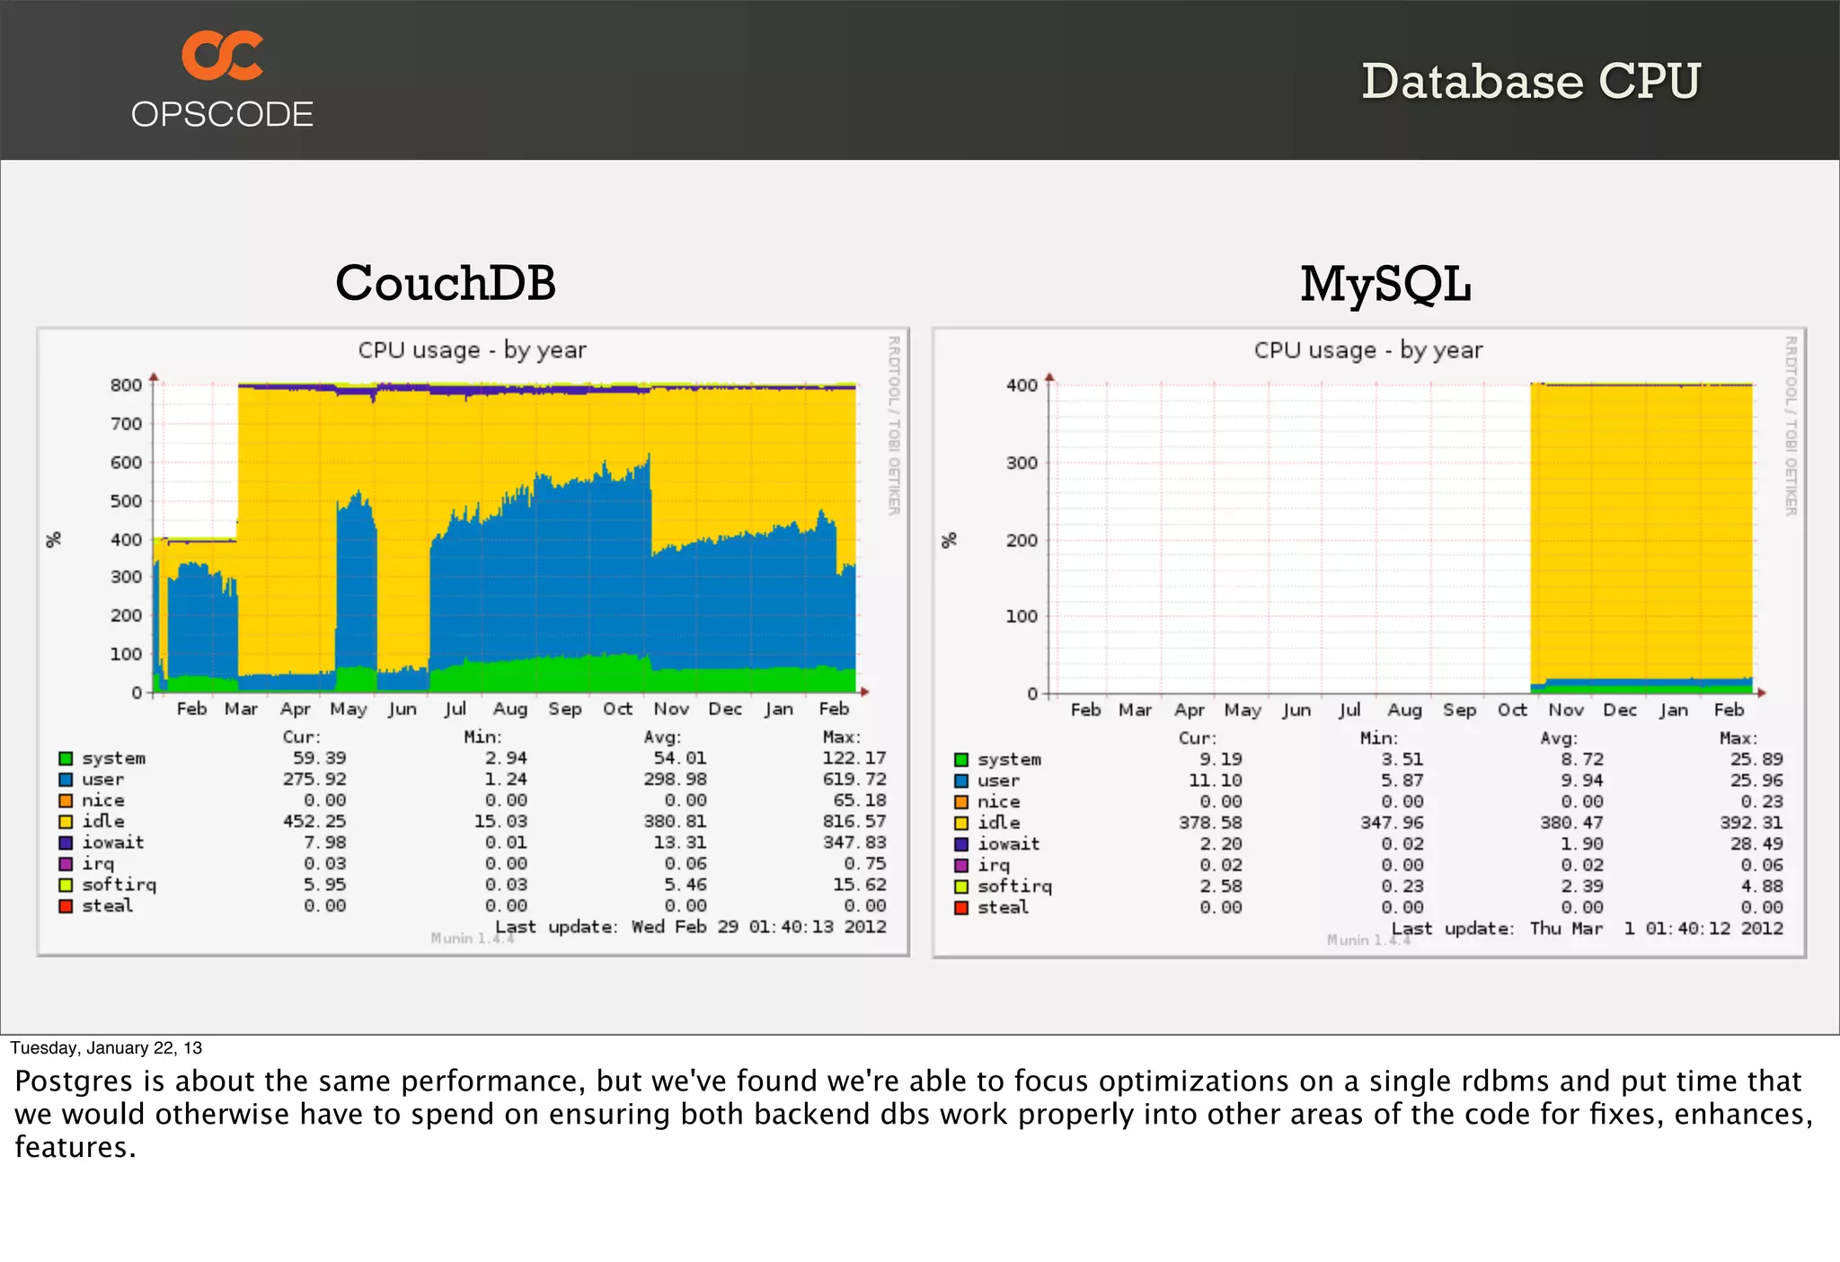
Task: Click the Opscode logo icon
Action: coord(223,55)
